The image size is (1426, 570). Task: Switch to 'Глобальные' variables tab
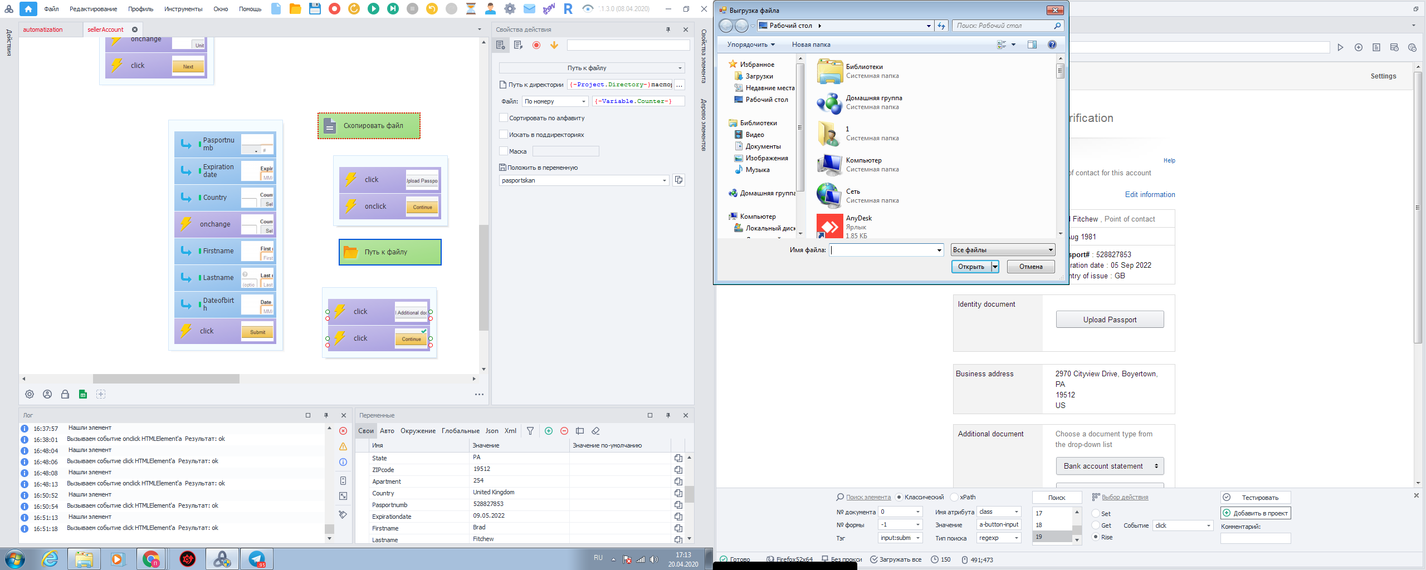coord(460,431)
